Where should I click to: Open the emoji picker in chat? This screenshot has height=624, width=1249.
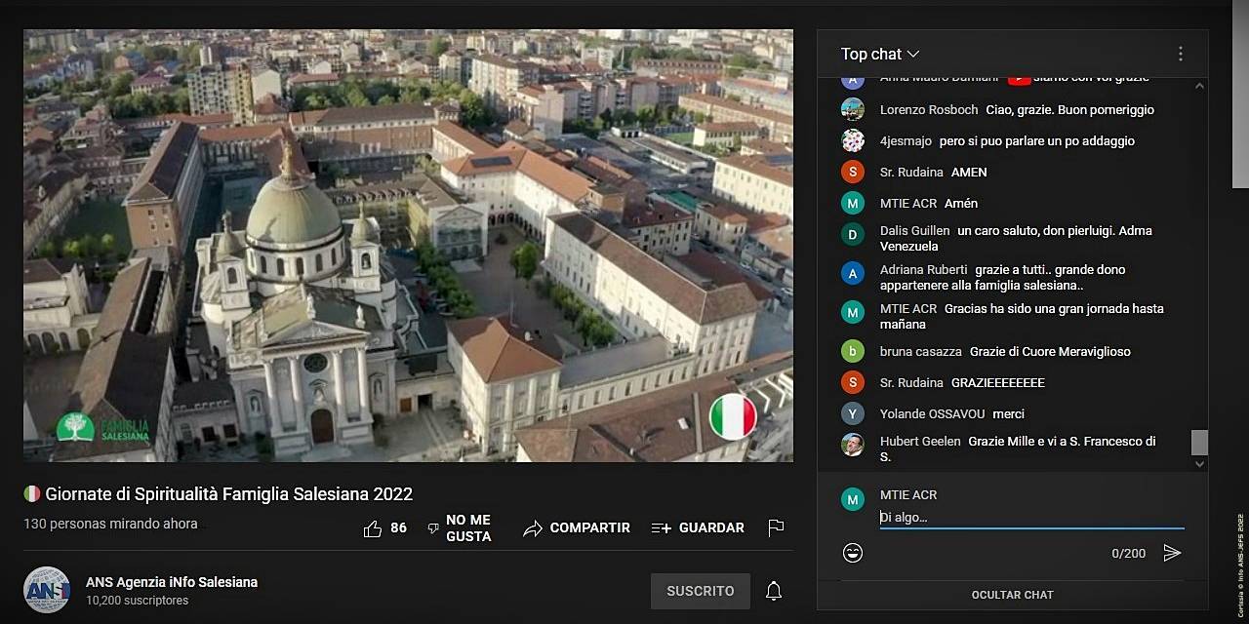coord(853,553)
